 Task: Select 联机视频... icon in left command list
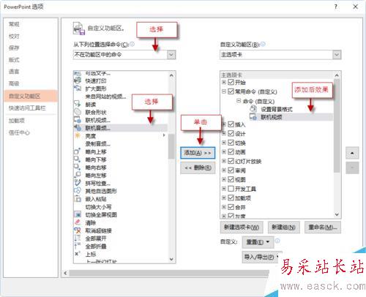[x=78, y=120]
